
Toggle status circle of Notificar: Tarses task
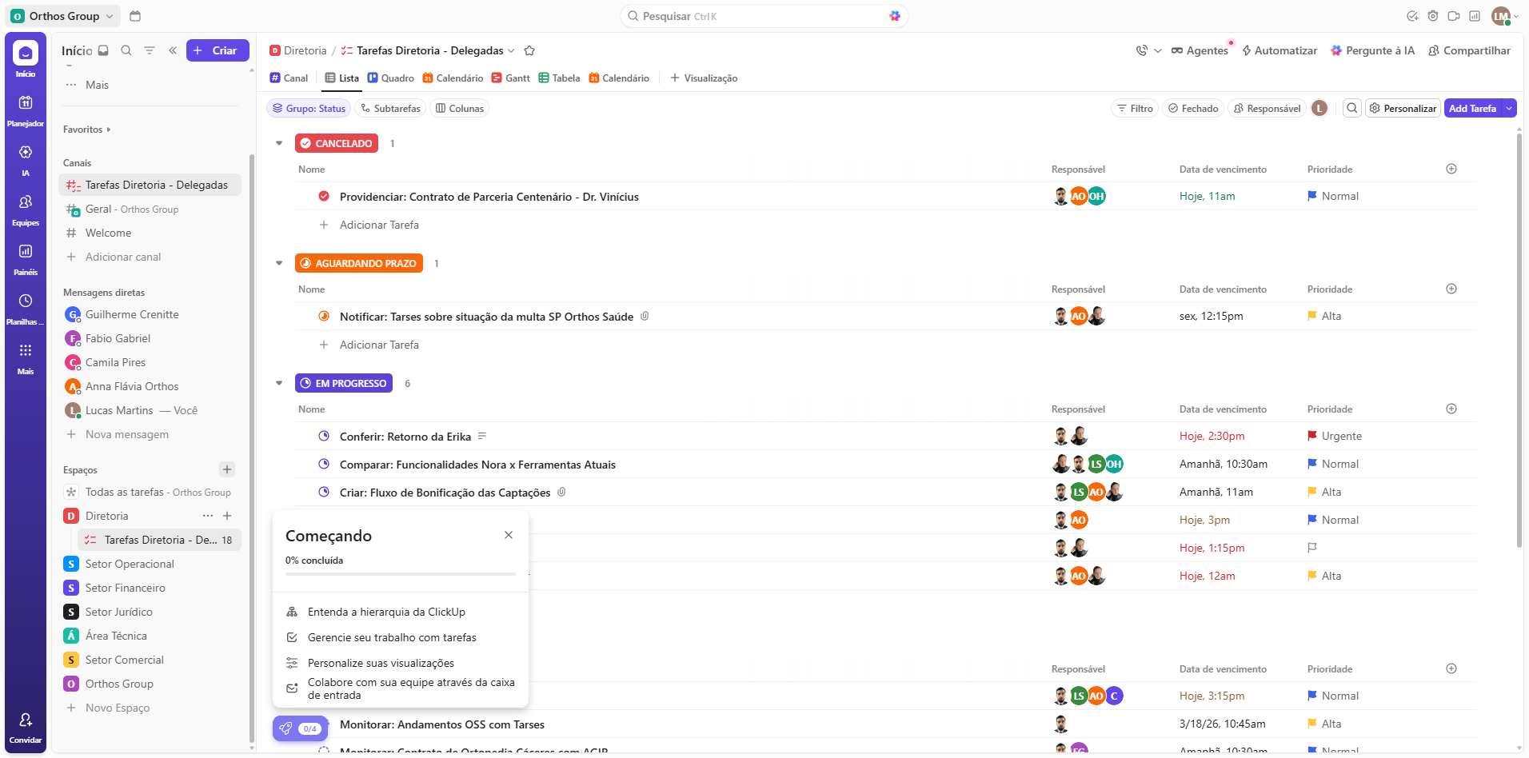[324, 317]
